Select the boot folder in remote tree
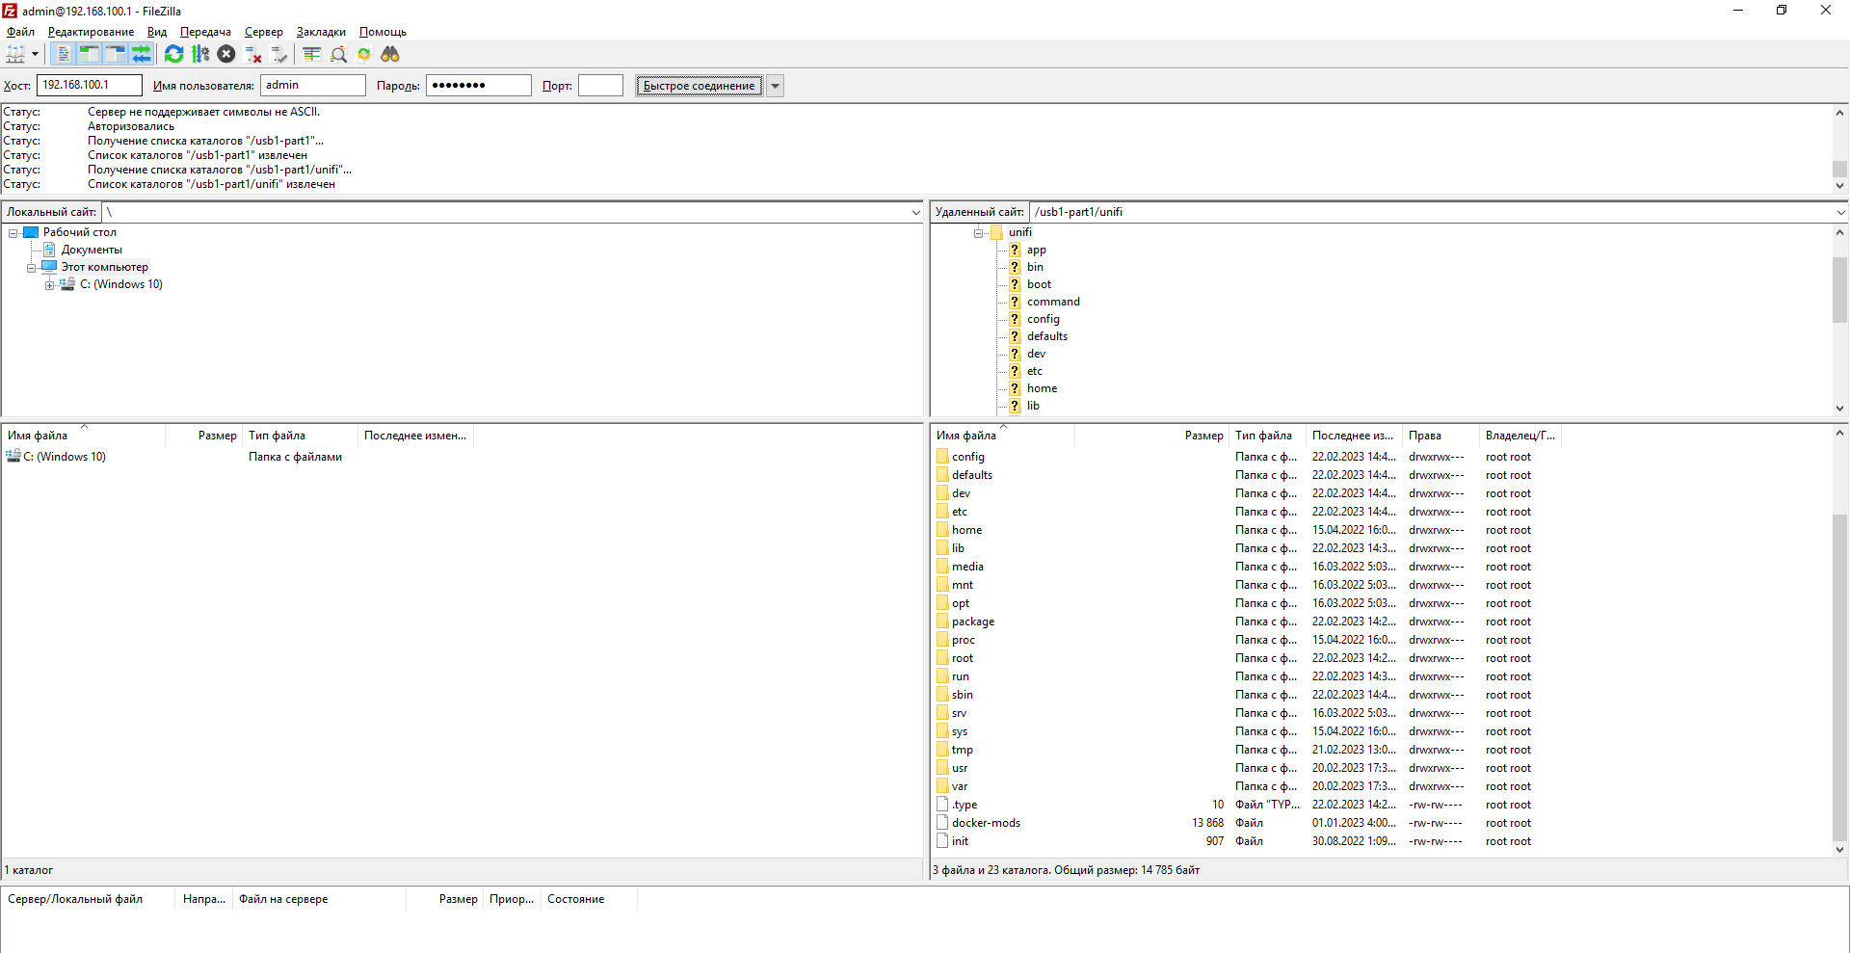The width and height of the screenshot is (1850, 953). tap(1039, 284)
